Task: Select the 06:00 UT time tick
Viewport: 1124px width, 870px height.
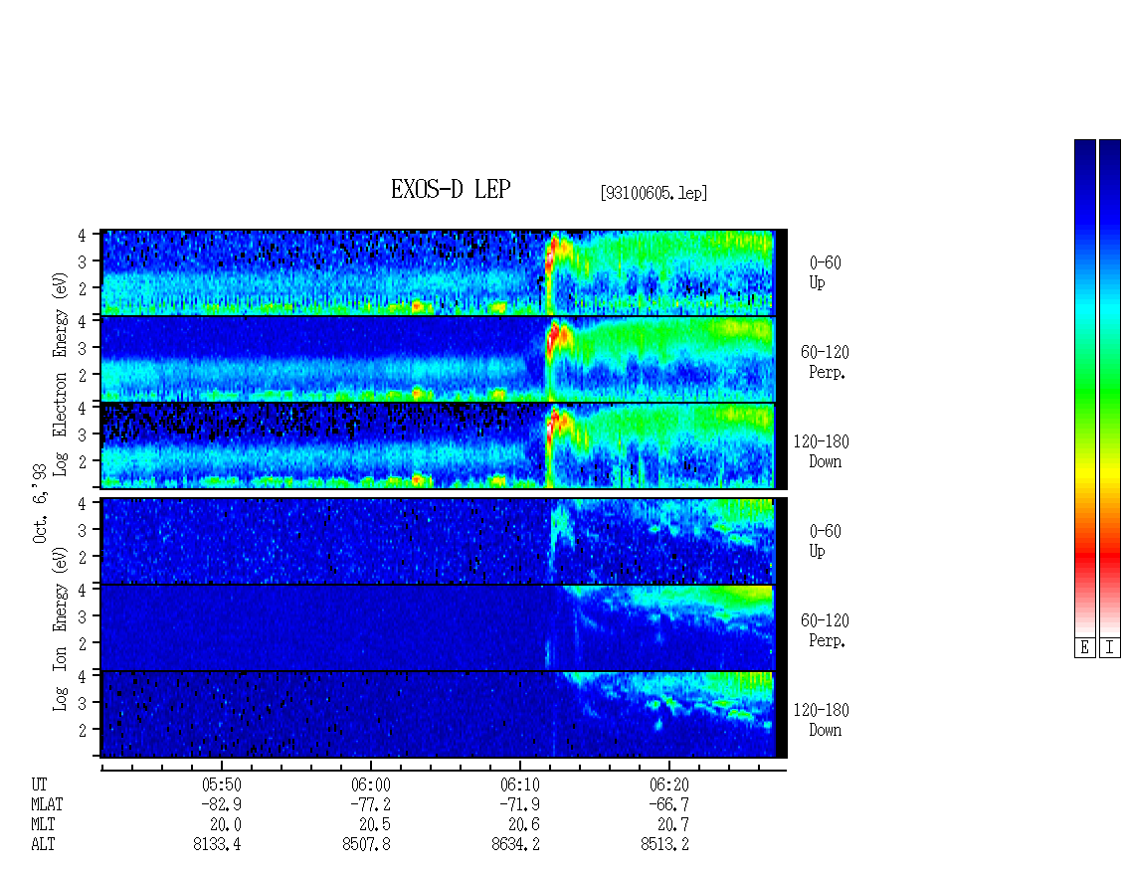Action: coord(371,784)
